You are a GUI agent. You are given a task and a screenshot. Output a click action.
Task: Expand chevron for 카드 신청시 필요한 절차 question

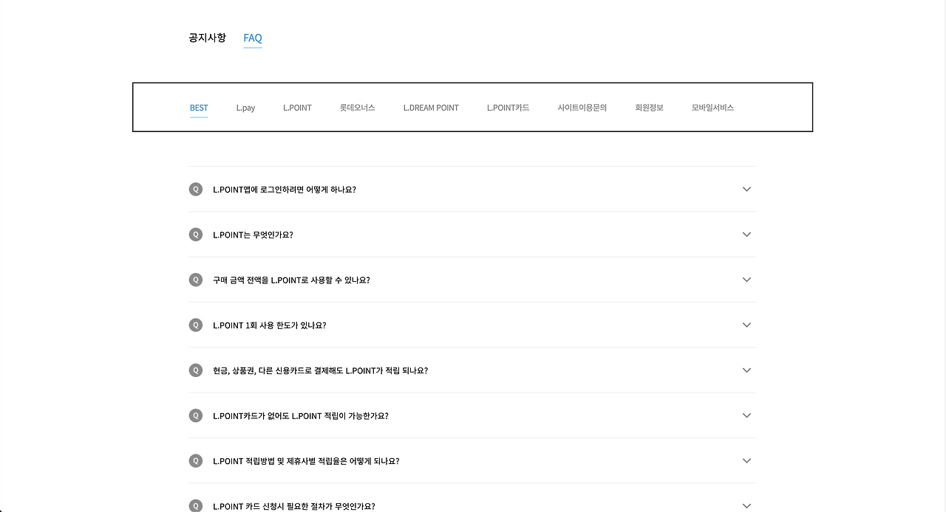[x=746, y=506]
